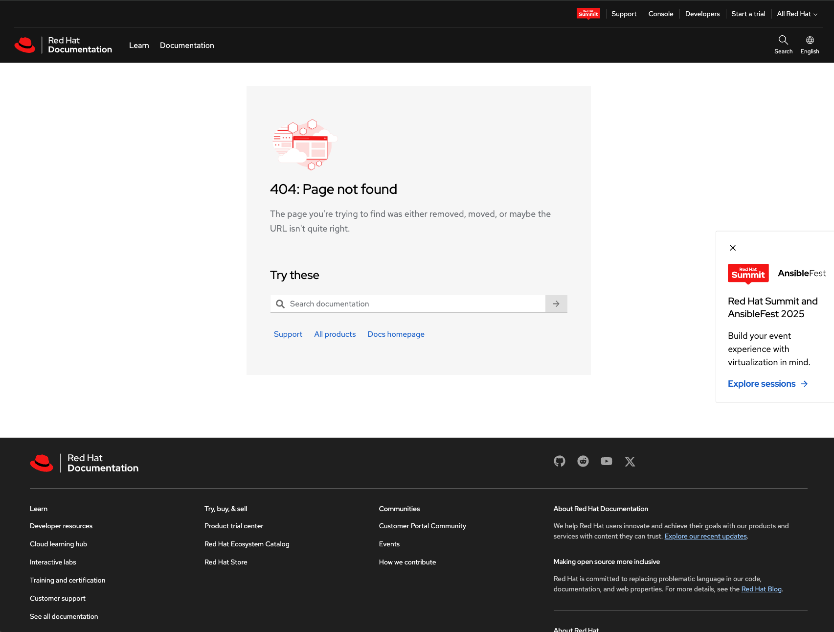Click the AnsibleFest logo in promo card
834x632 pixels.
tap(802, 273)
